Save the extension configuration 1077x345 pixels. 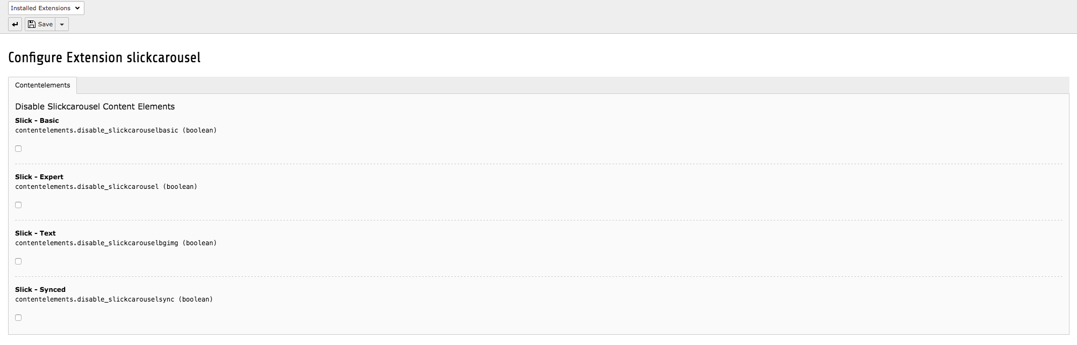pyautogui.click(x=40, y=24)
